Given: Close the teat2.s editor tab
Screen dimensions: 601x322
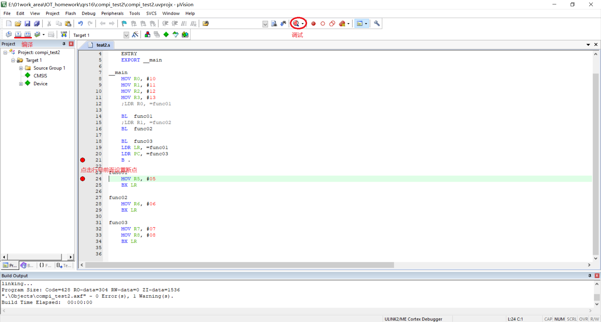Looking at the screenshot, I should [596, 45].
